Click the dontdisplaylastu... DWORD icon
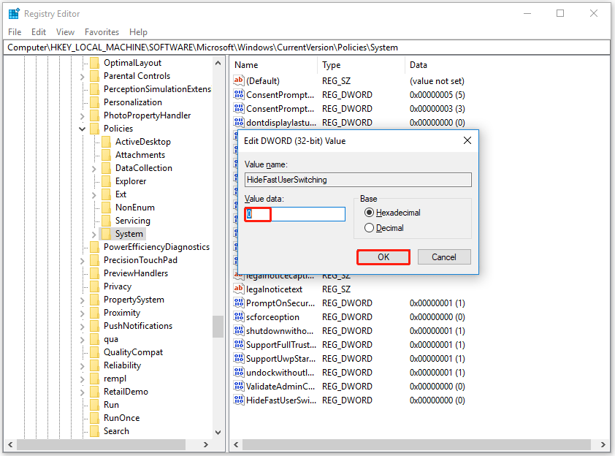 pyautogui.click(x=238, y=123)
